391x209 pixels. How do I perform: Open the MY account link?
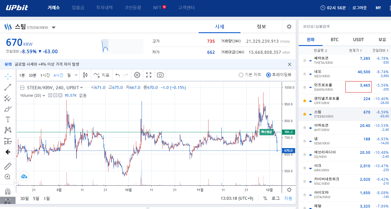pyautogui.click(x=378, y=8)
